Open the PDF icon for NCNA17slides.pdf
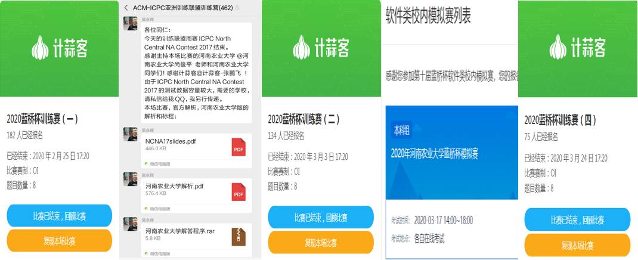 [239, 147]
